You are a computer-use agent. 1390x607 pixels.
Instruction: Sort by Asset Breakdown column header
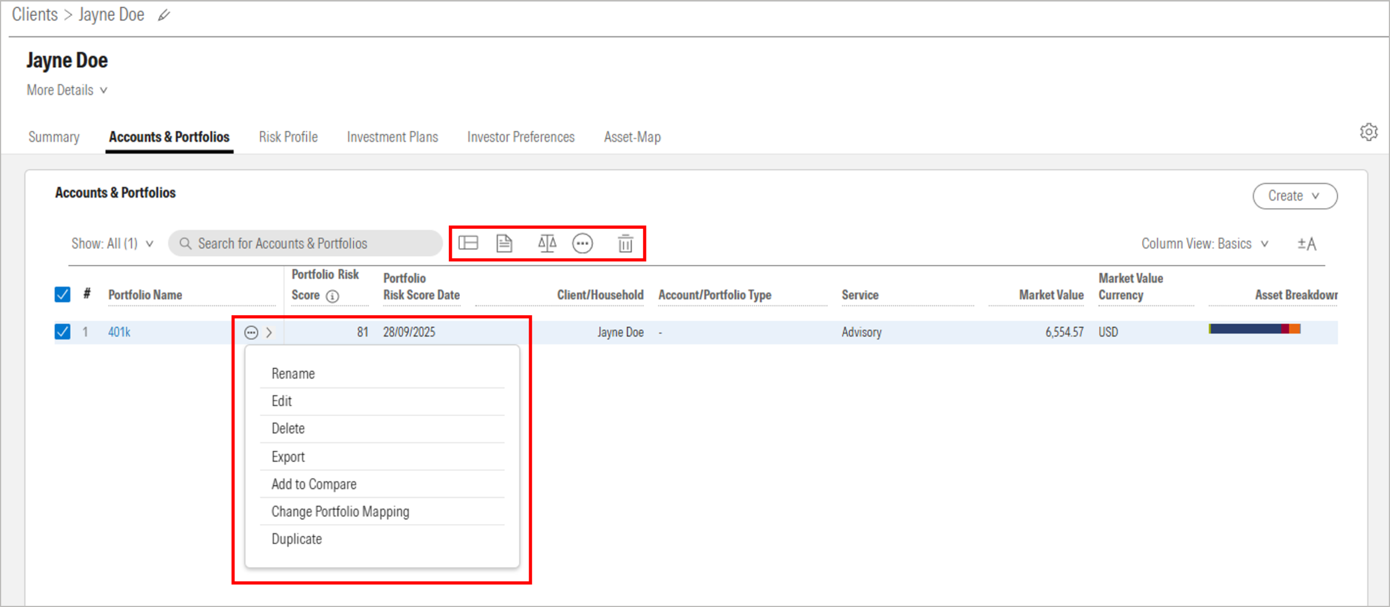pos(1296,295)
